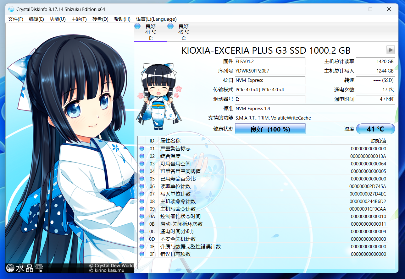Select the 已用寿命百分比 attribute row
Image resolution: width=405 pixels, height=279 pixels.
click(x=263, y=179)
